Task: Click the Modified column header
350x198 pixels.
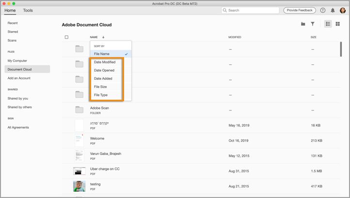Action: (x=235, y=37)
